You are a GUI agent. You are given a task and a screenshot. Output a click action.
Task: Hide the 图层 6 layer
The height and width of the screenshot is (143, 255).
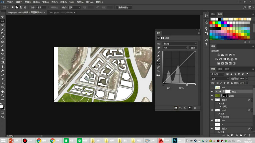[x=212, y=100]
